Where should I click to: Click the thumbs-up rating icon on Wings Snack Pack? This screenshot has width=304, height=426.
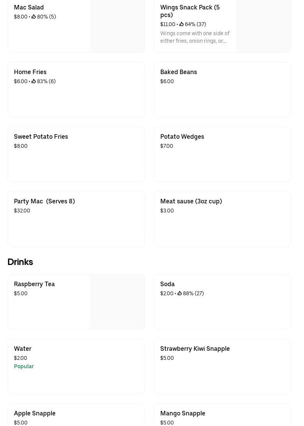(181, 24)
